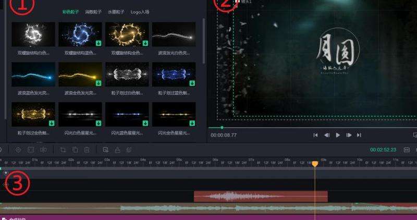Screen dimensions: 417x220
Task: Click the Play button in the preview
Action: point(338,135)
